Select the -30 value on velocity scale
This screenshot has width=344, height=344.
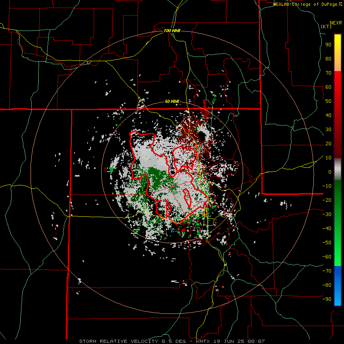coord(327,214)
